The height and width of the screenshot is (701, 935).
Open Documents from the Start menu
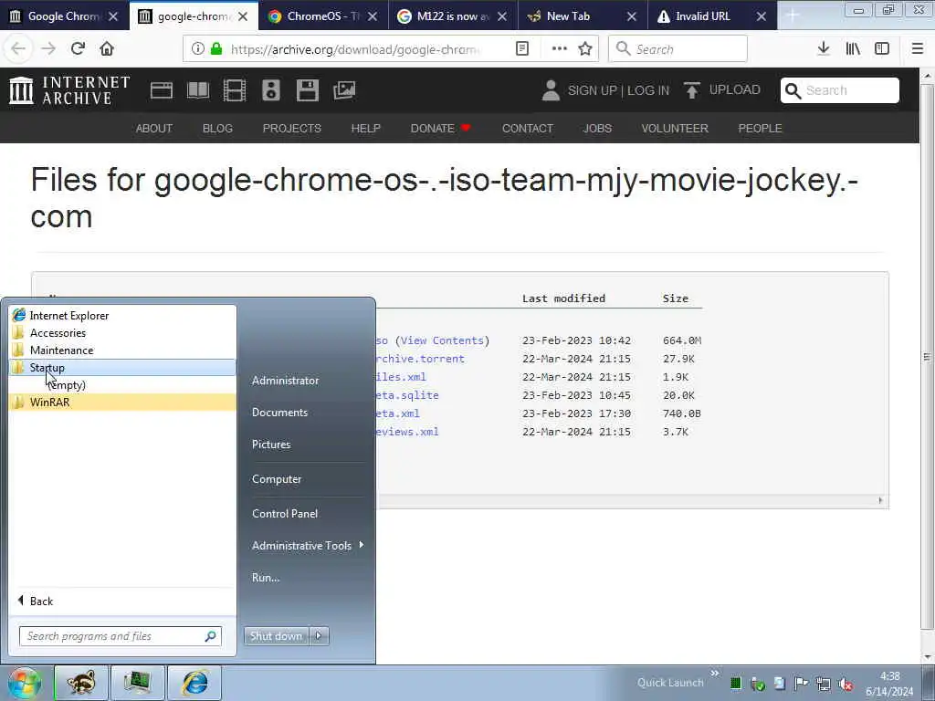pyautogui.click(x=279, y=412)
